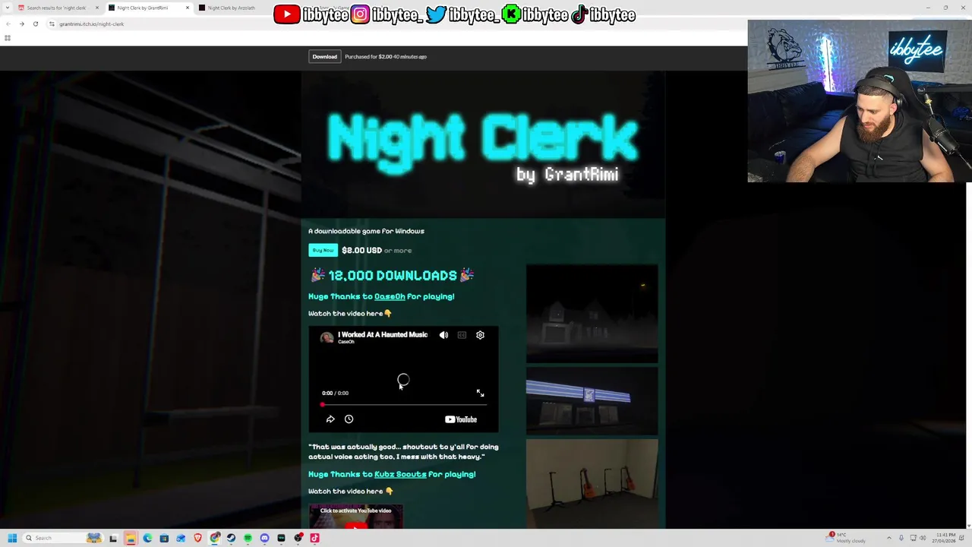Open Steam from the taskbar
Screen dimensions: 972x547
(x=231, y=538)
